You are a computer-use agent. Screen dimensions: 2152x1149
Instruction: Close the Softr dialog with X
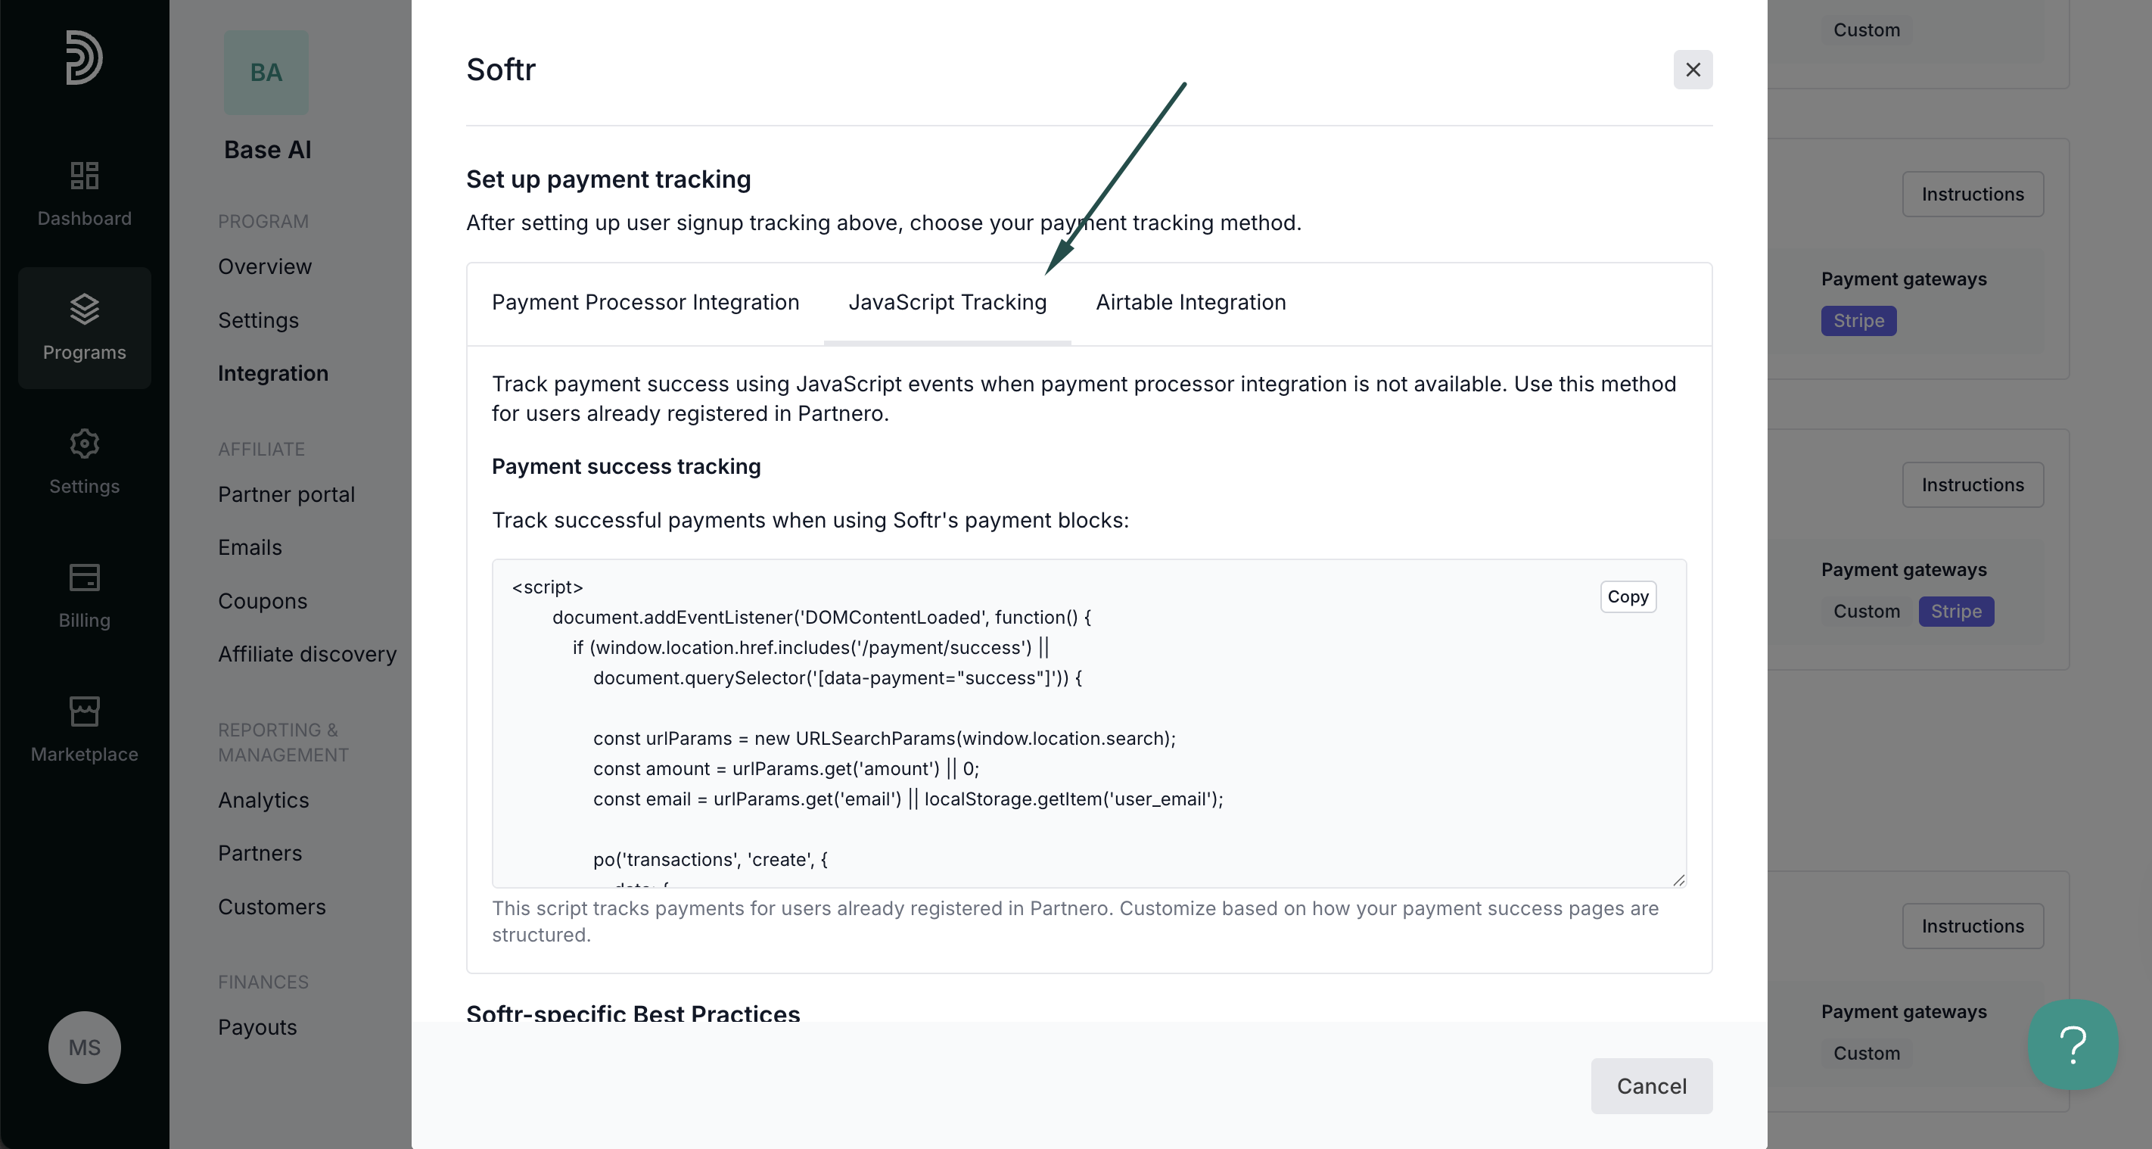tap(1693, 70)
